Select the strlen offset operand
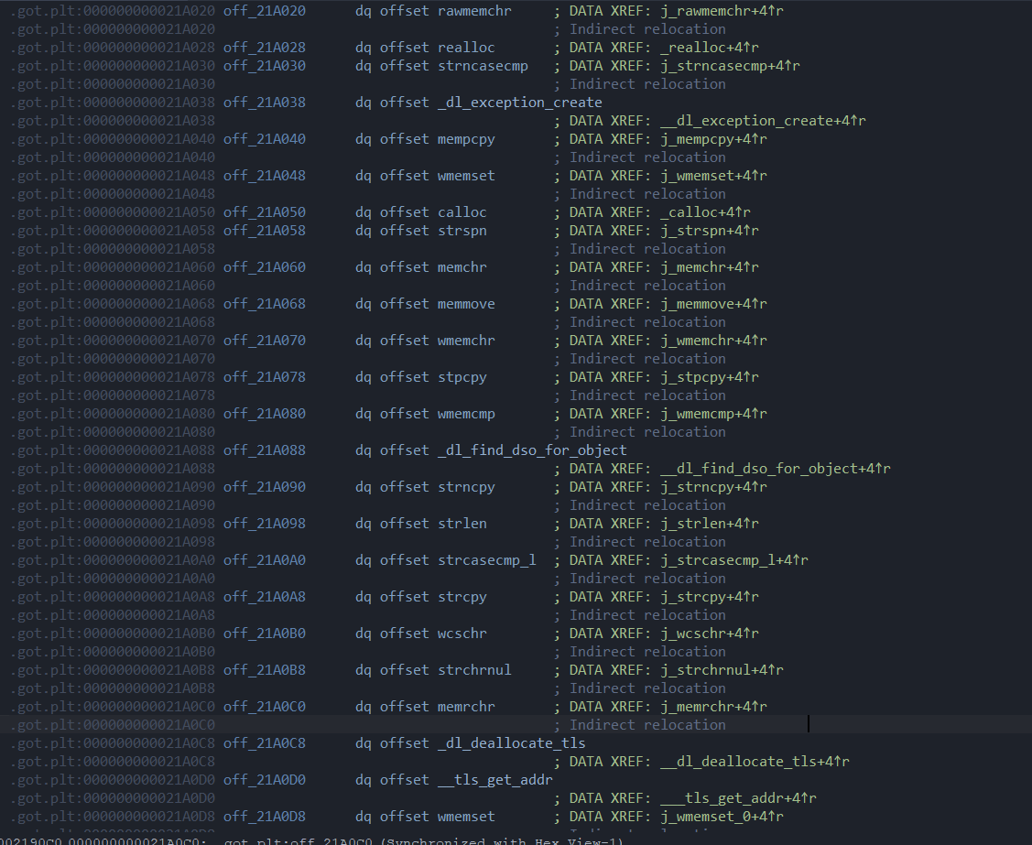The image size is (1032, 845). point(462,523)
